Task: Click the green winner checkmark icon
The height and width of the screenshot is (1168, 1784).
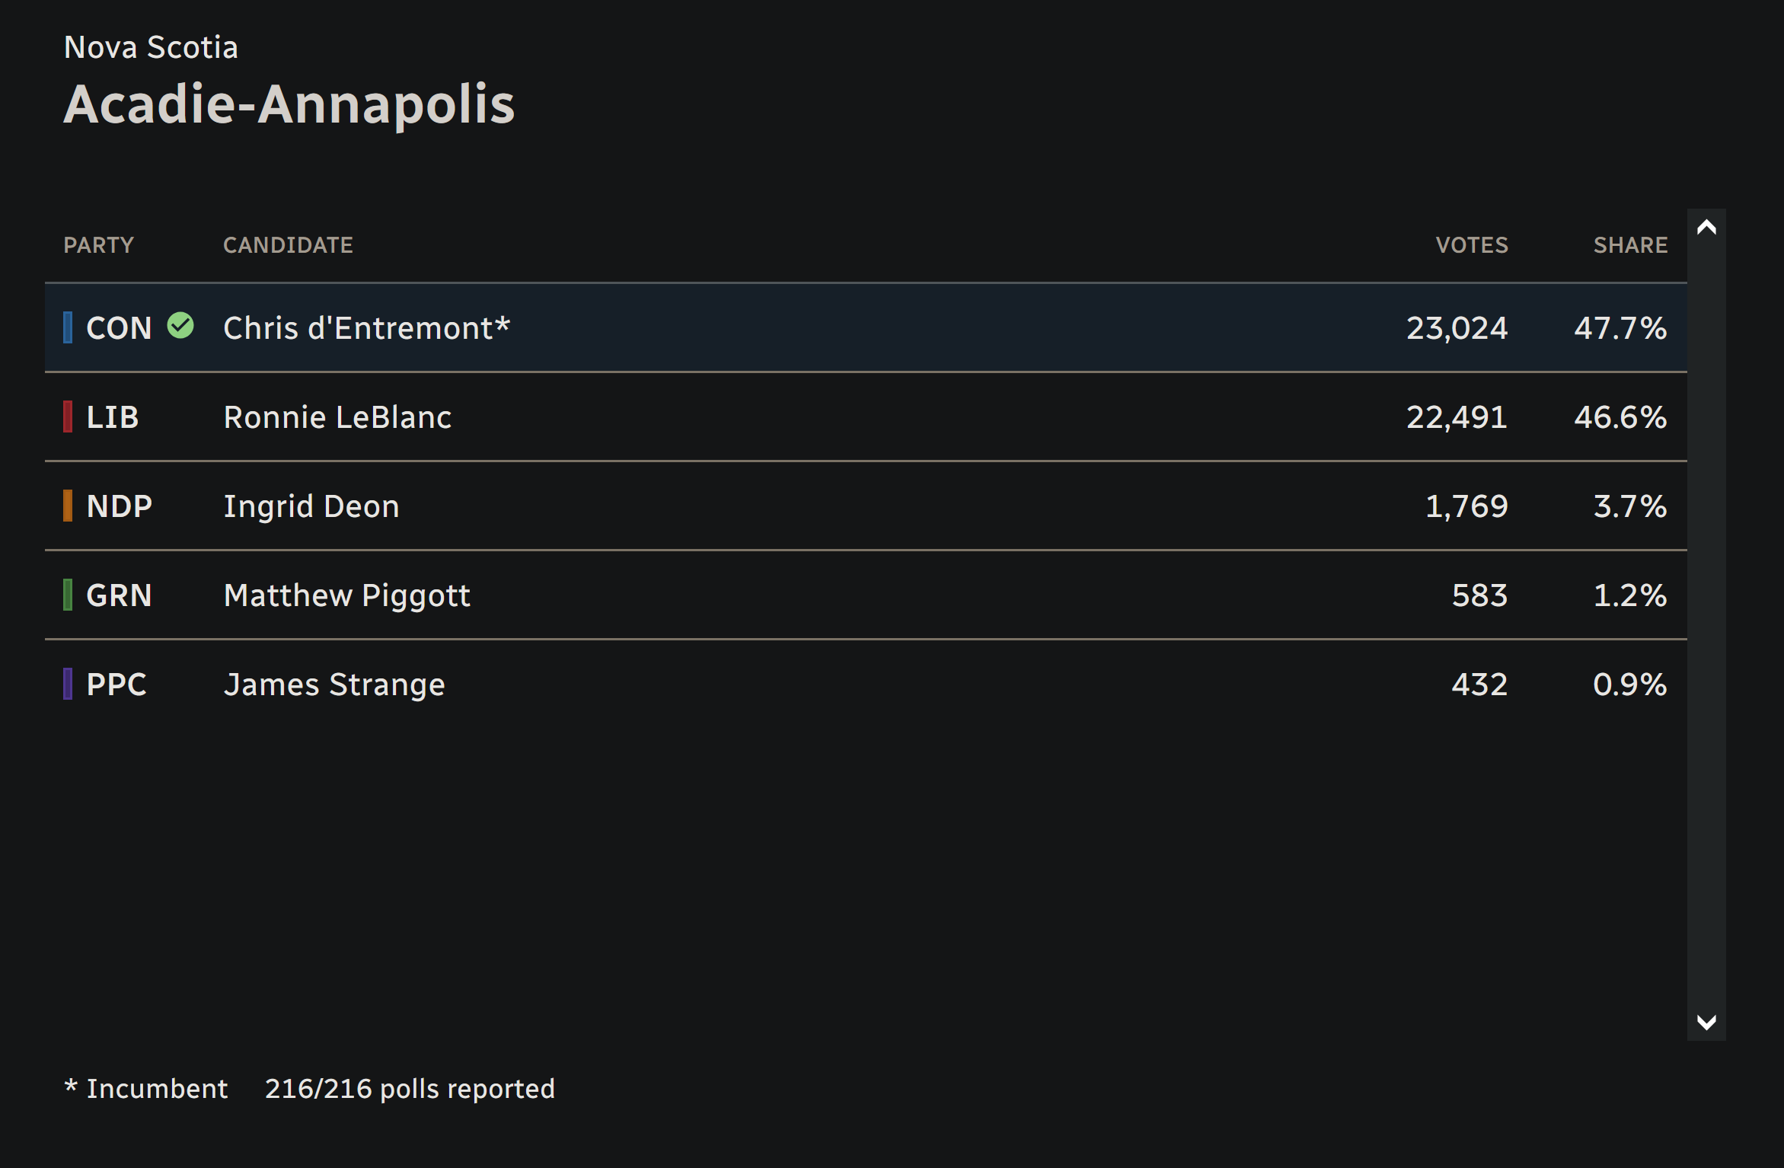Action: coord(180,326)
